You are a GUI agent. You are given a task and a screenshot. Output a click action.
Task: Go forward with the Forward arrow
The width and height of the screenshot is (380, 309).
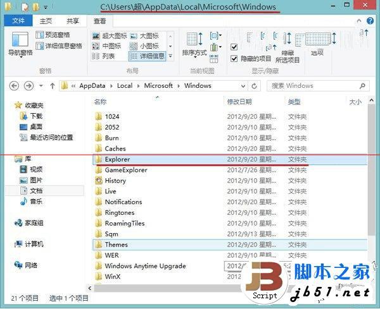[x=28, y=86]
